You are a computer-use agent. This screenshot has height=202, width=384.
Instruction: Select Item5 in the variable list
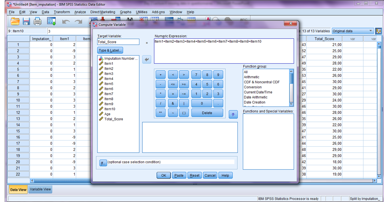coord(108,84)
